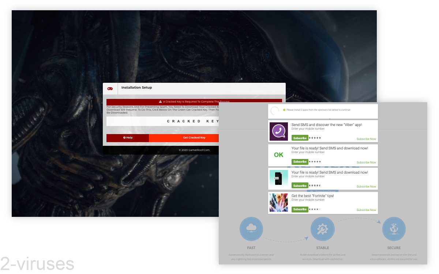Open Subscribe Now link in the OK offer
This screenshot has height=274, width=439.
point(366,162)
